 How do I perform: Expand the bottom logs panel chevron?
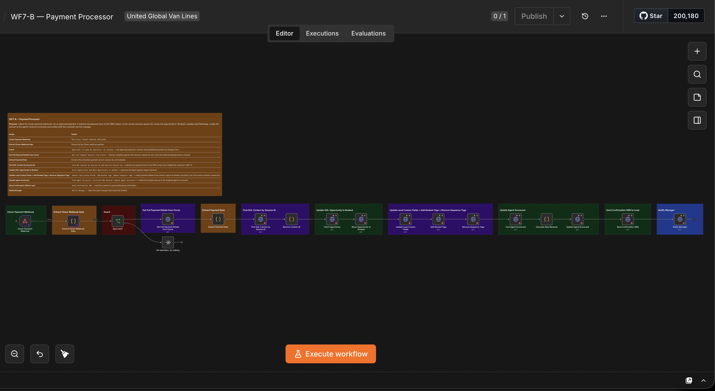(703, 381)
